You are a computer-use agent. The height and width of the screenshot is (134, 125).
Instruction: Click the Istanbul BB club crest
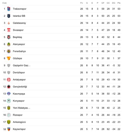9,16
